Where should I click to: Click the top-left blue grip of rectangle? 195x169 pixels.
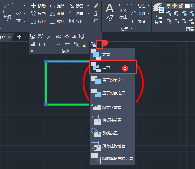[x=46, y=61]
